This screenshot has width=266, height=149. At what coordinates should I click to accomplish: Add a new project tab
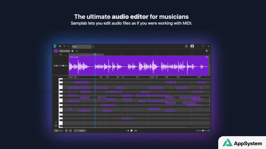[x=93, y=47]
